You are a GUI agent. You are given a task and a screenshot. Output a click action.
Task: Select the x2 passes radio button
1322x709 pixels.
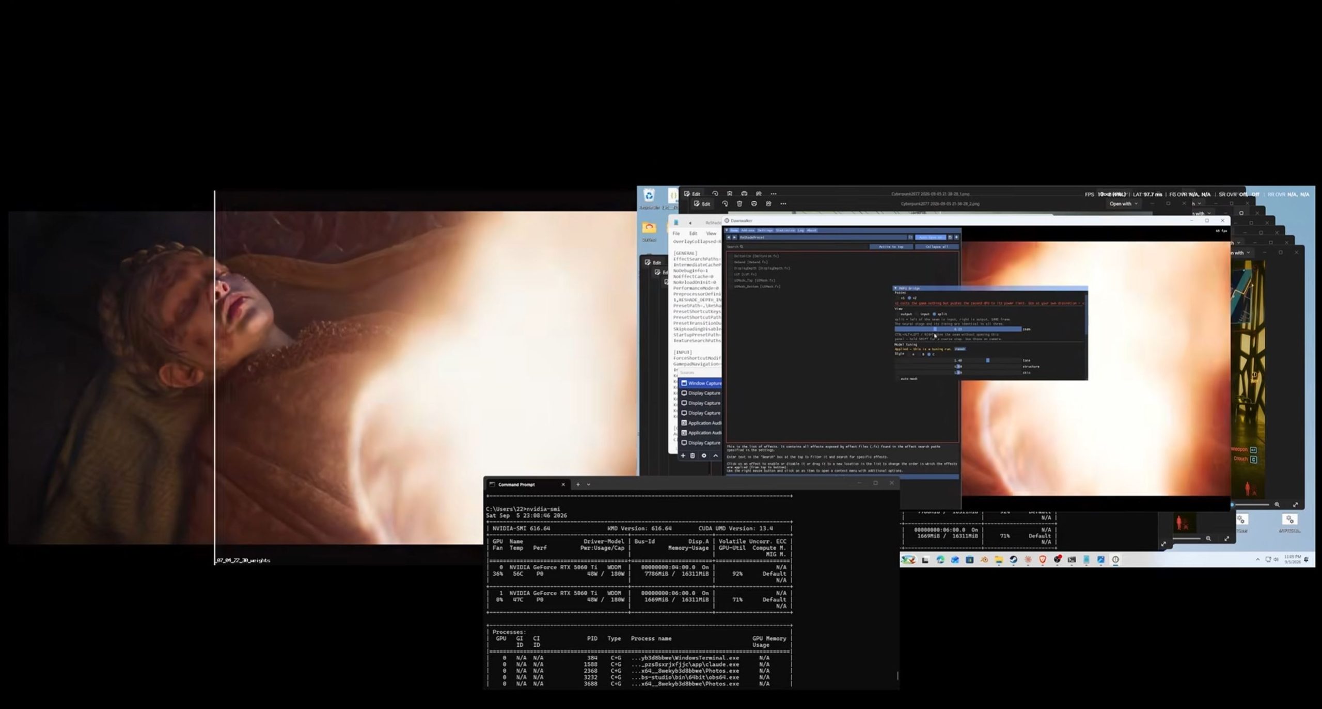pyautogui.click(x=909, y=298)
